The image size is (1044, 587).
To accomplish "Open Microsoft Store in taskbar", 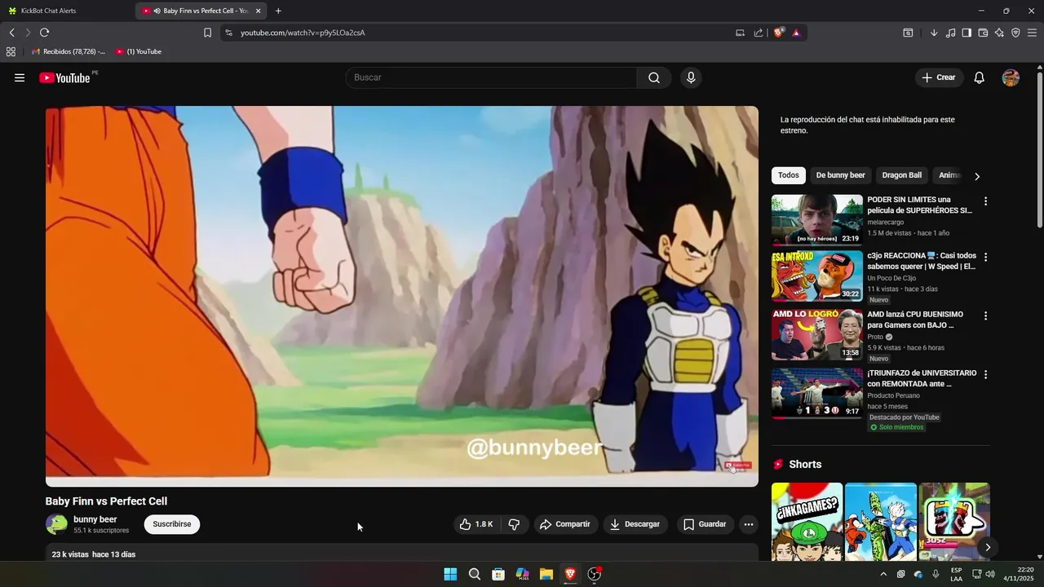I will click(x=498, y=574).
